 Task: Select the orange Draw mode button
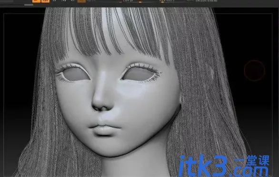coord(45,1)
